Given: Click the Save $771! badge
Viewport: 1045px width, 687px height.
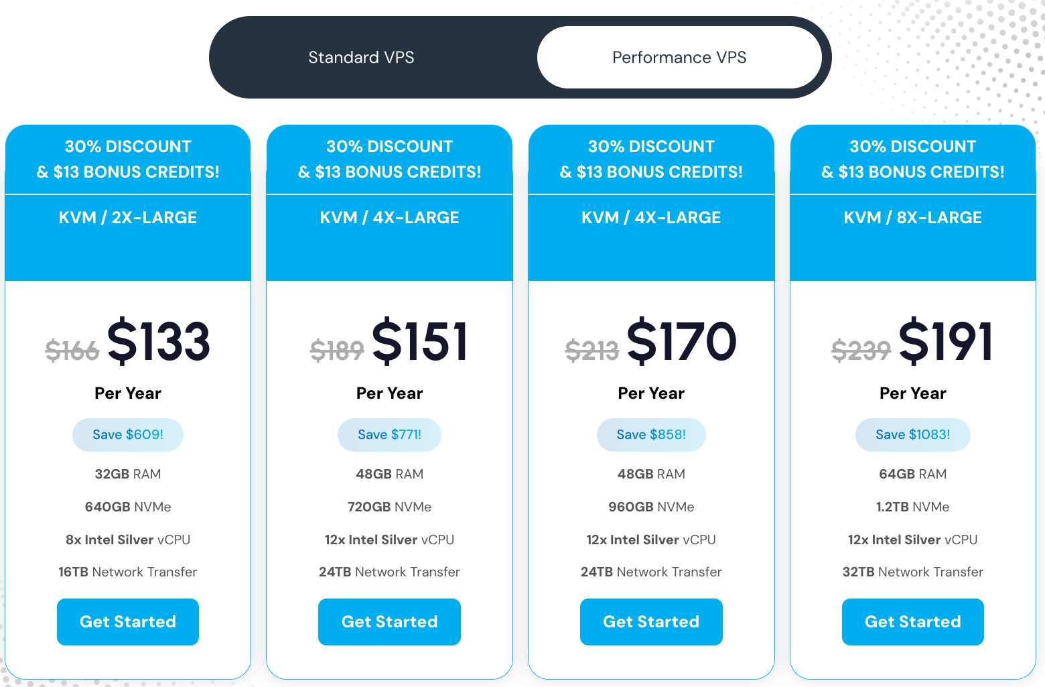Looking at the screenshot, I should tap(389, 435).
